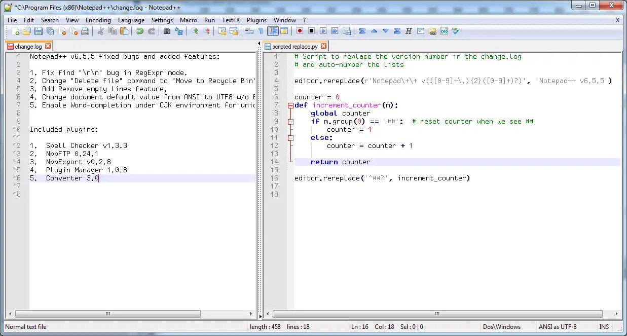Close the change.log tab
The height and width of the screenshot is (336, 627).
(48, 47)
